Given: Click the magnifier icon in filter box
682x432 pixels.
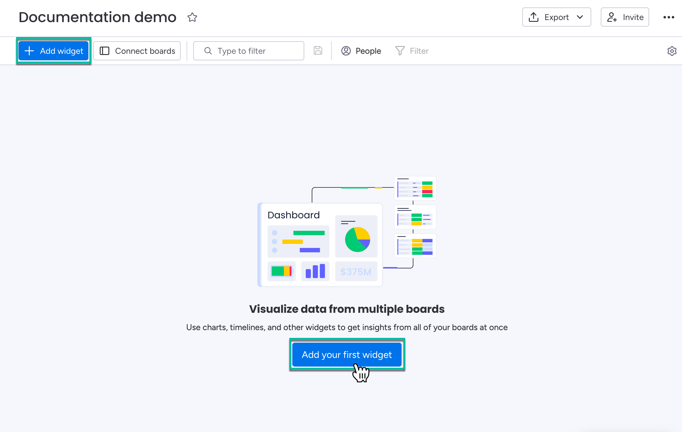Looking at the screenshot, I should (208, 51).
